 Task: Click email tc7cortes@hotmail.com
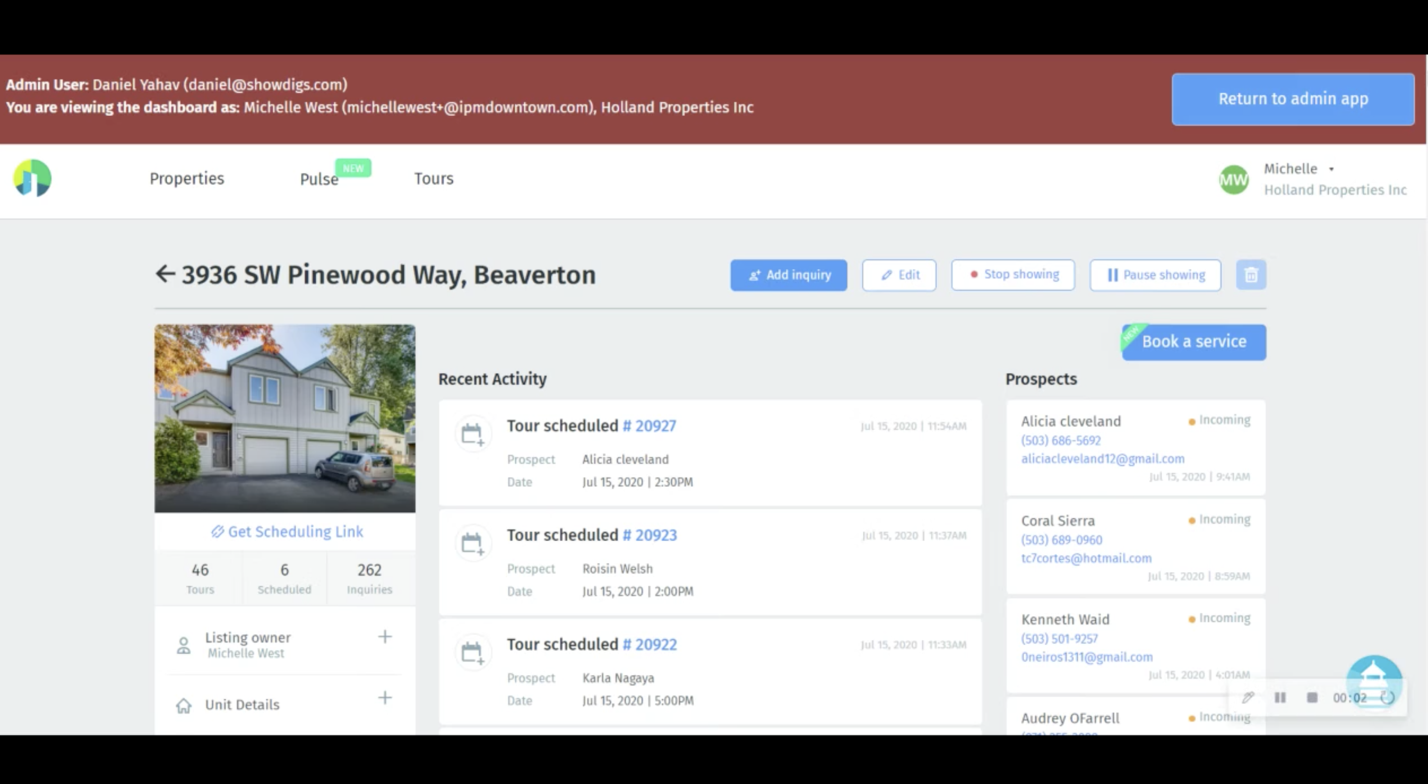click(1086, 558)
